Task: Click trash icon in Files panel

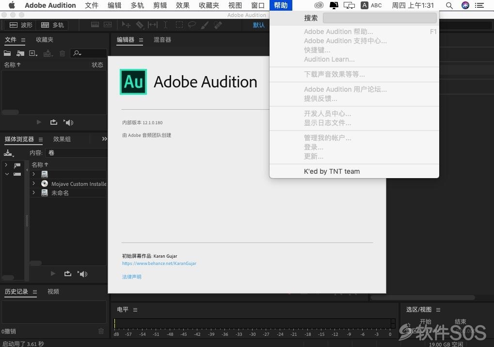Action: 63,53
